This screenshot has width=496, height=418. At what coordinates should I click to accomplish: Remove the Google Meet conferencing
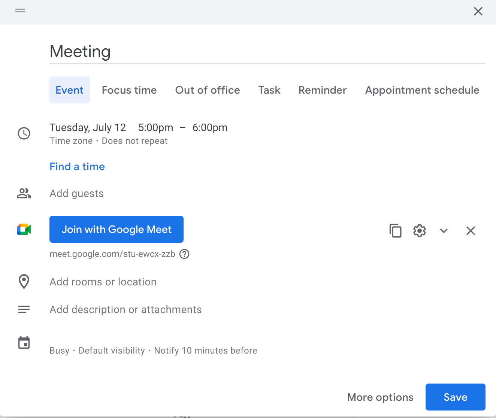pos(471,230)
